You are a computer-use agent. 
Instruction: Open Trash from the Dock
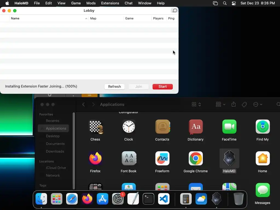tap(238, 199)
